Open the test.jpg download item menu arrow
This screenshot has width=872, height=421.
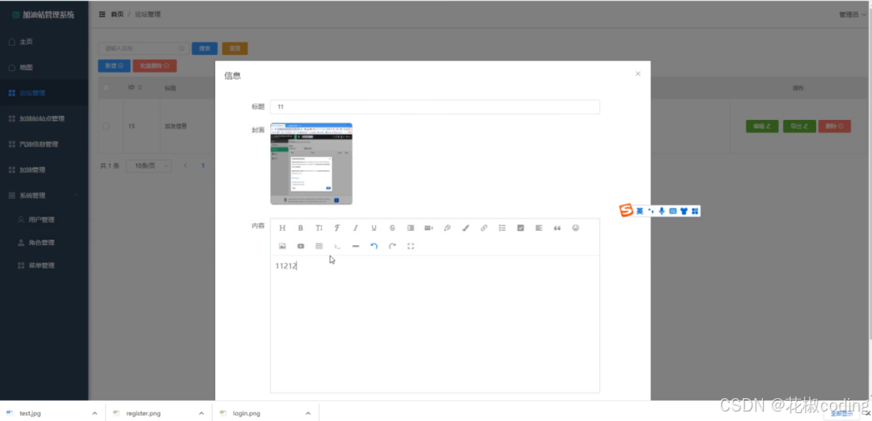tap(95, 413)
